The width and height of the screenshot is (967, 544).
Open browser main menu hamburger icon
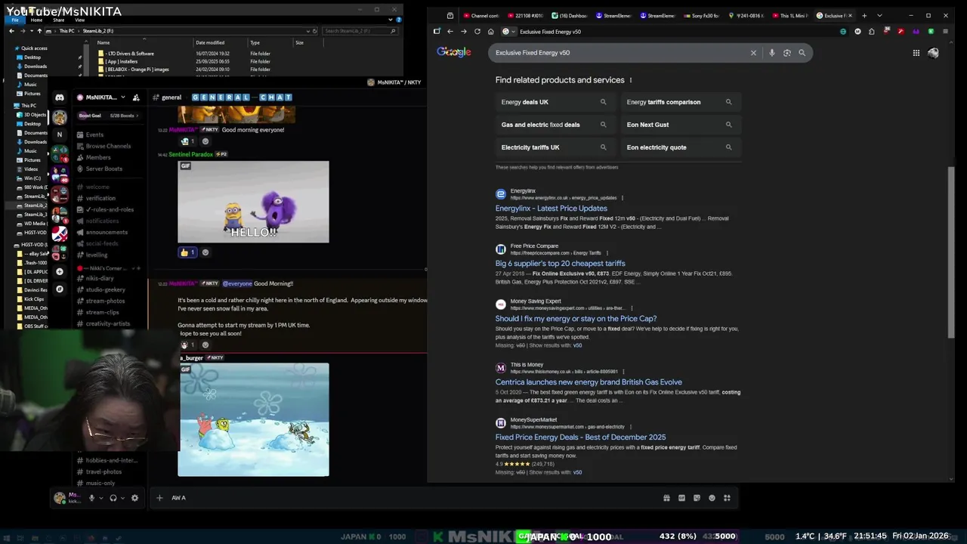point(945,32)
